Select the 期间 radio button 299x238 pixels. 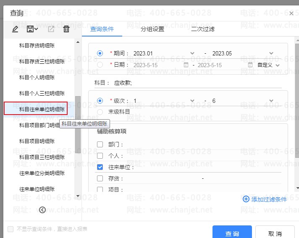coord(100,53)
